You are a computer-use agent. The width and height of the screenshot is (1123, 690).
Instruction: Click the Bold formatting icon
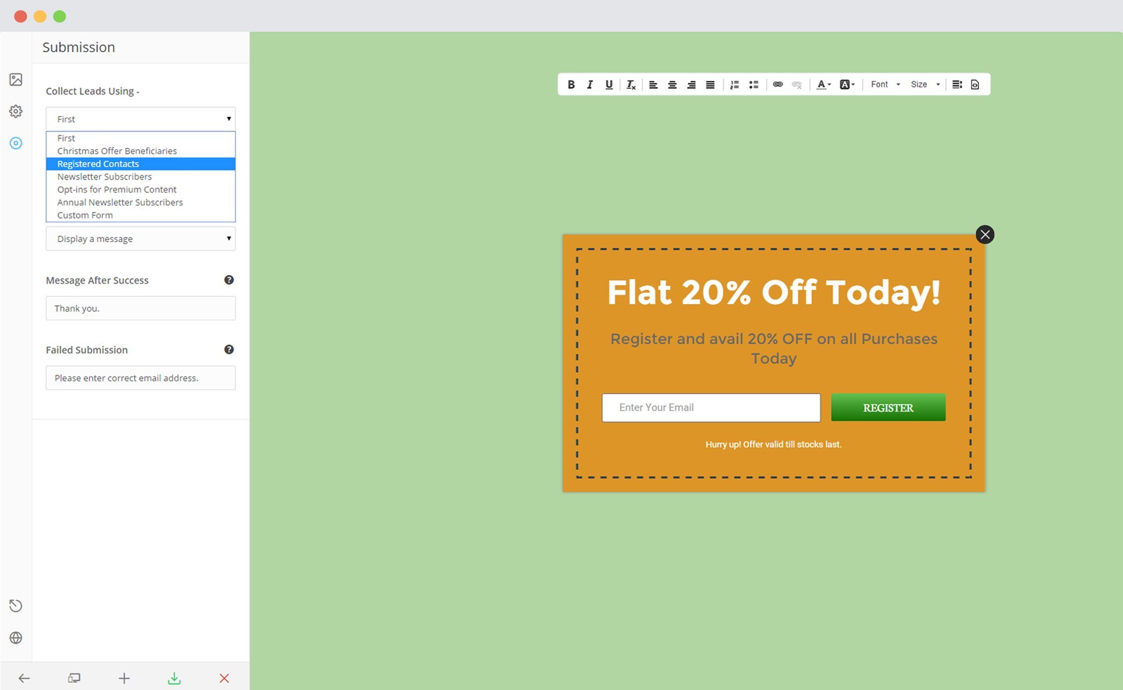(x=571, y=83)
